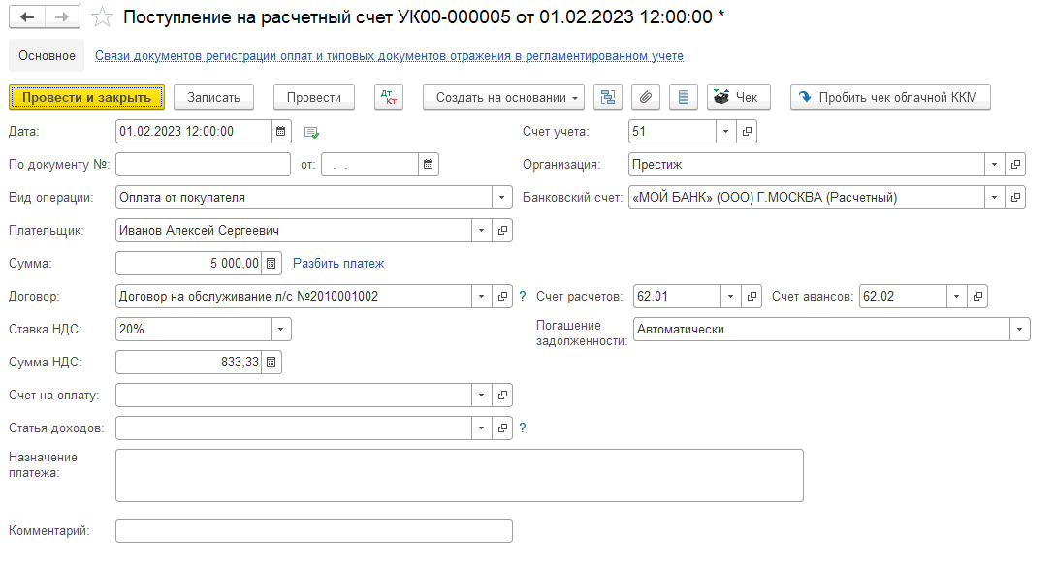Click the Записать button
Screen dimensions: 1056x570
(x=213, y=97)
